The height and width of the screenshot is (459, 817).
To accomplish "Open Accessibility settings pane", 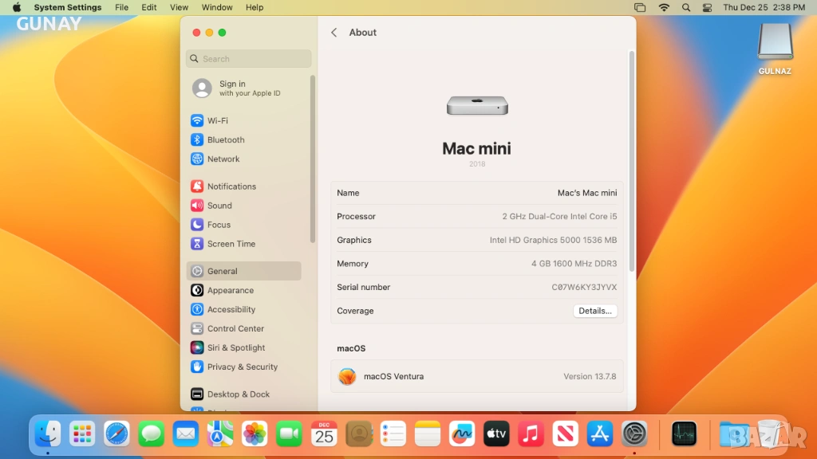I will click(231, 309).
